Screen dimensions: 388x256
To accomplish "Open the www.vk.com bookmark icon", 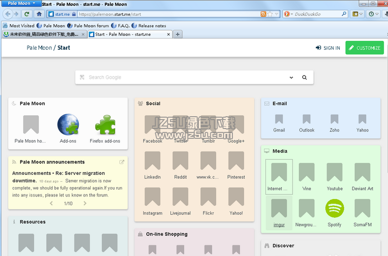I will 208,161.
